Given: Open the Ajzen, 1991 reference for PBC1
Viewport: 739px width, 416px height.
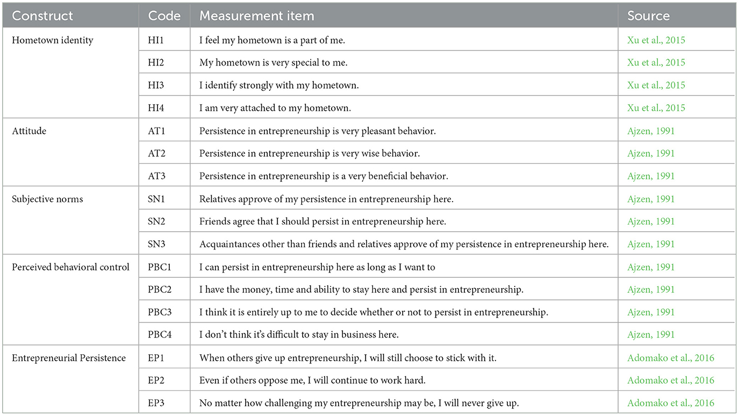Looking at the screenshot, I should 651,267.
